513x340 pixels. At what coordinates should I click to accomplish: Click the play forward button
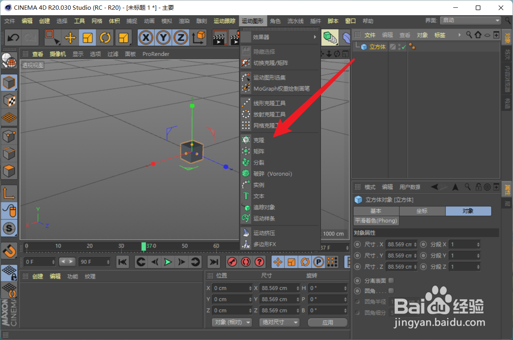(168, 262)
